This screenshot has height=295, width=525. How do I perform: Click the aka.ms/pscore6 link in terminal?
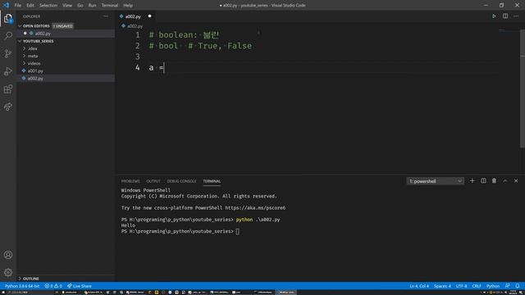tap(255, 207)
